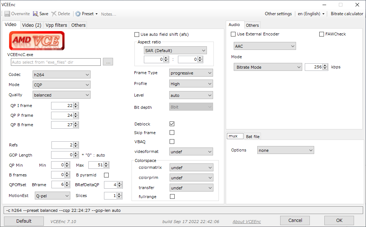Uncheck the Deblock checkbox
The height and width of the screenshot is (227, 366).
point(172,124)
